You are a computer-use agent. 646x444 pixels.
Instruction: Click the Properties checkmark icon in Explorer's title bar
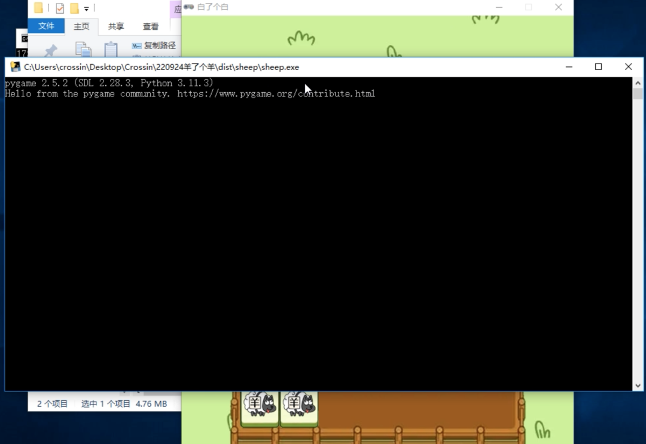point(60,8)
